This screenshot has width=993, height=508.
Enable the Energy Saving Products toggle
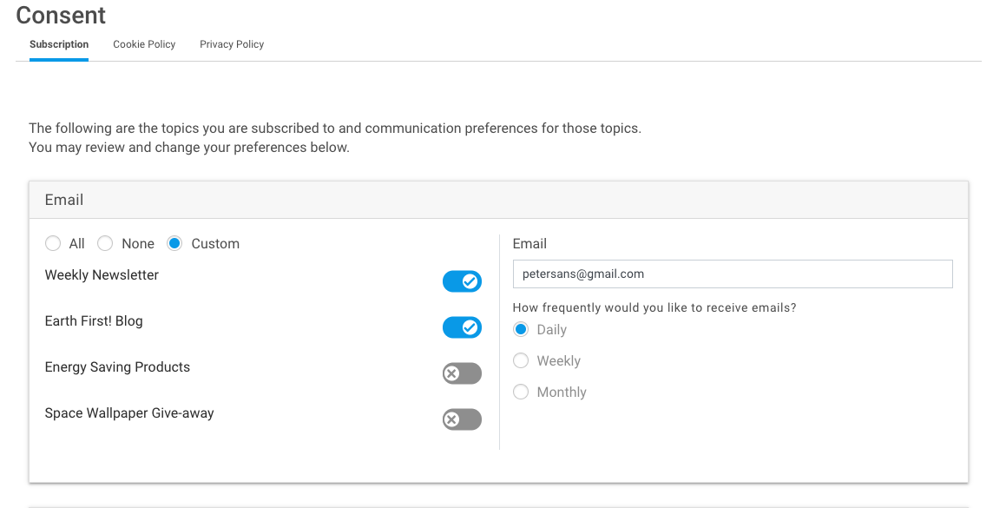[462, 373]
